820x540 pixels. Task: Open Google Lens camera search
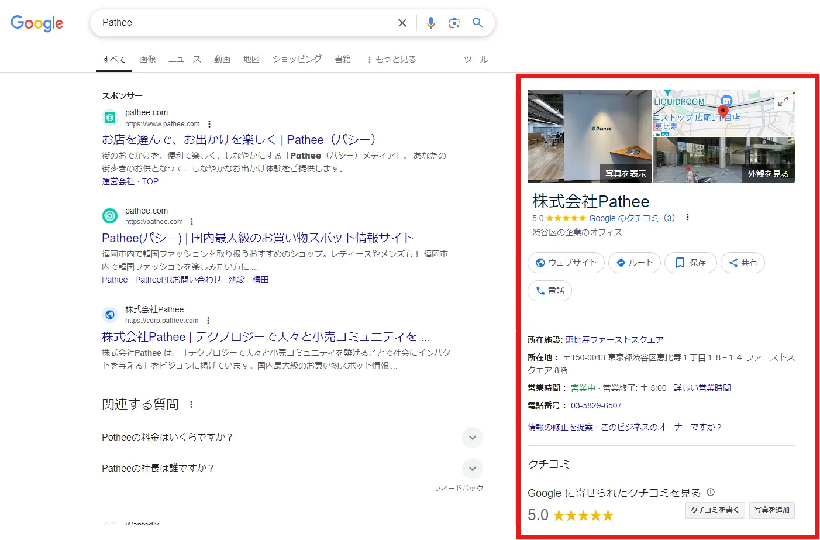[454, 22]
